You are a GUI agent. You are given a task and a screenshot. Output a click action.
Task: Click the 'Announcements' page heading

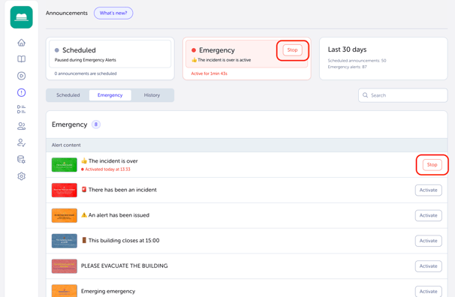click(67, 13)
